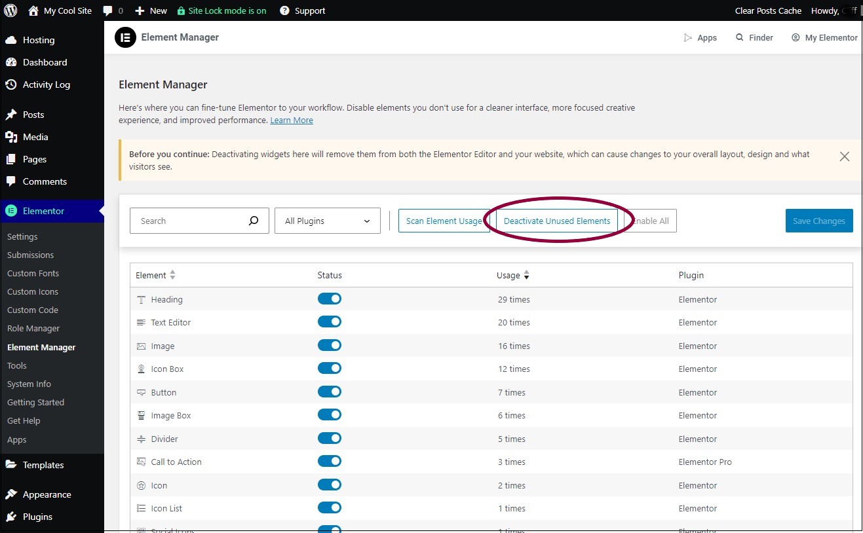
Task: Click the Deactivate Unused Elements button
Action: (x=557, y=221)
